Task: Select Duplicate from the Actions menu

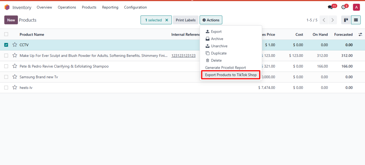Action: point(218,53)
